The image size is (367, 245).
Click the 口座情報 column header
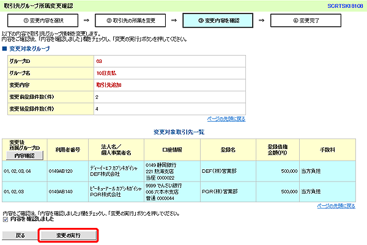pos(172,150)
